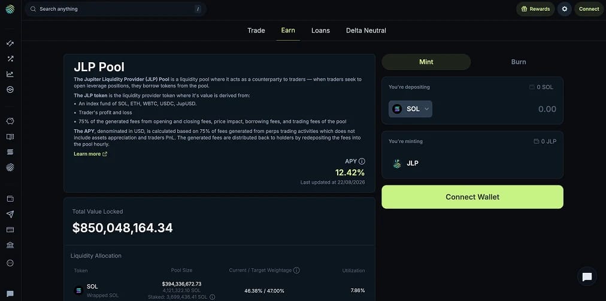
Task: Open the Rewards button
Action: pos(535,9)
